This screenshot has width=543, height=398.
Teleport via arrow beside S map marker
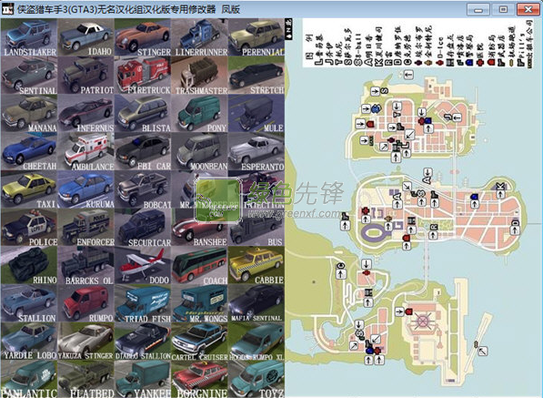coord(376,92)
